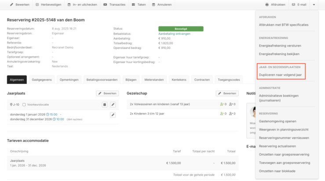Click Bewerken button in Jaarplaats section
The height and width of the screenshot is (181, 325).
click(107, 94)
